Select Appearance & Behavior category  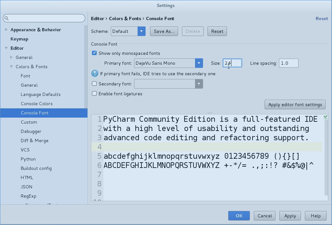36,30
